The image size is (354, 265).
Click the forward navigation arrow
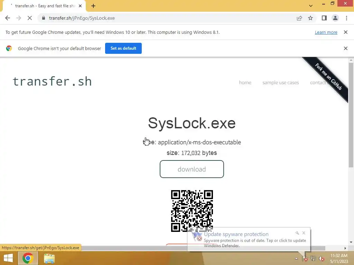coord(19,18)
